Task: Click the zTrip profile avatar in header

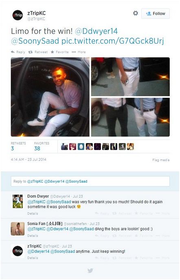Action: coord(18,15)
